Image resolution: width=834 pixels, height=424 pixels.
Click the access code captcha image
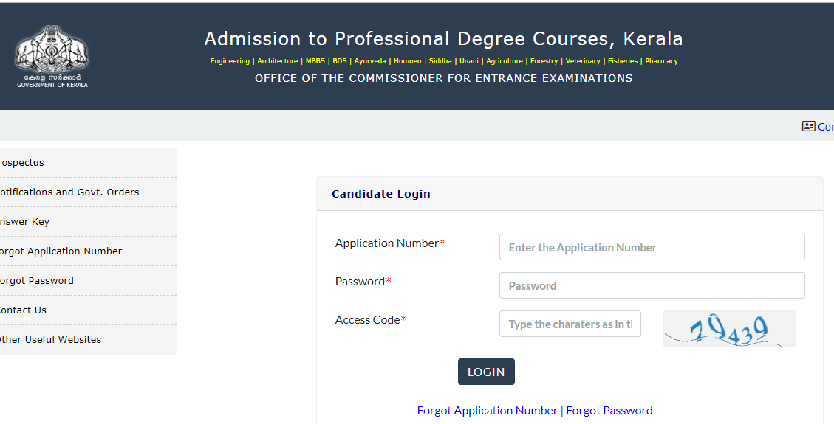(x=729, y=329)
